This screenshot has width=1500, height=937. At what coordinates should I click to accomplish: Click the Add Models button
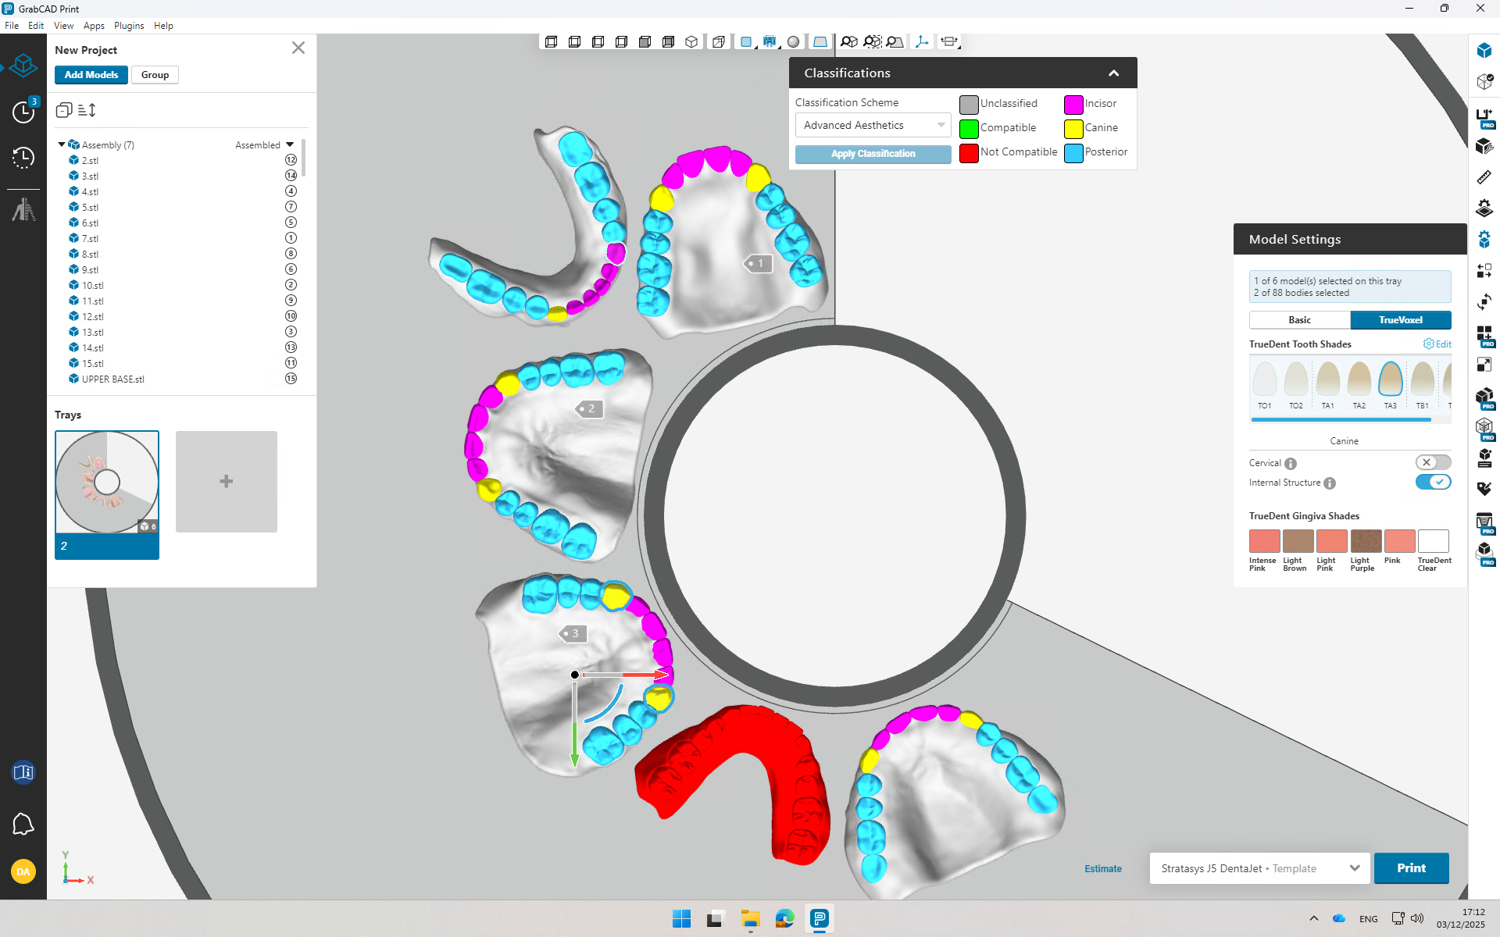(91, 75)
